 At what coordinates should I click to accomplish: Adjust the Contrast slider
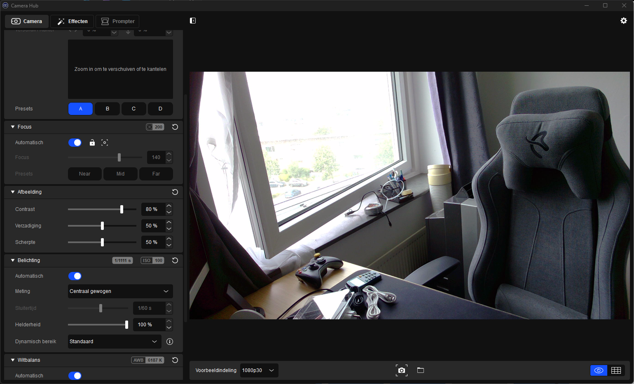(102, 209)
